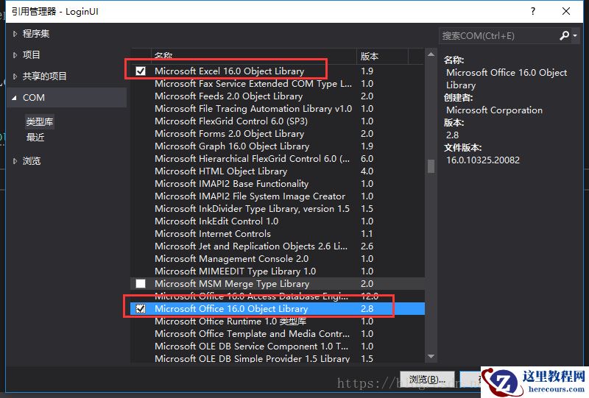Select Microsoft MIMEEDIT Type Library 1.0
Image resolution: width=589 pixels, height=398 pixels.
[x=278, y=271]
